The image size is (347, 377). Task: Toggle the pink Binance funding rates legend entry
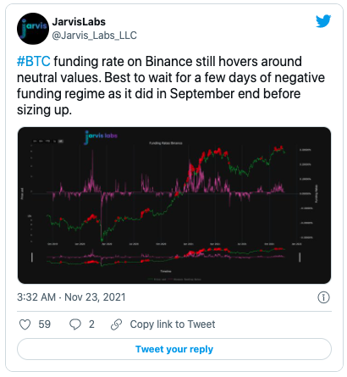pos(185,280)
